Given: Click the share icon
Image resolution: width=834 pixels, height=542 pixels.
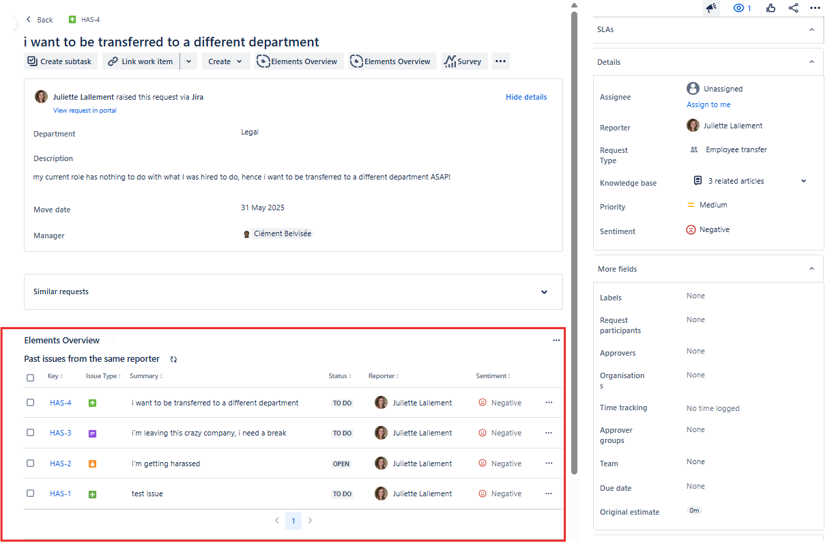Looking at the screenshot, I should (x=793, y=8).
